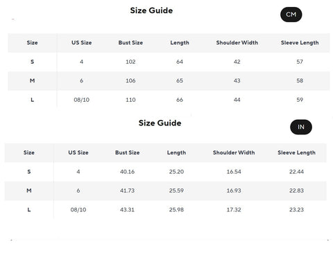Select Shoulder Width header in inches table
The width and height of the screenshot is (333, 257).
tap(234, 152)
